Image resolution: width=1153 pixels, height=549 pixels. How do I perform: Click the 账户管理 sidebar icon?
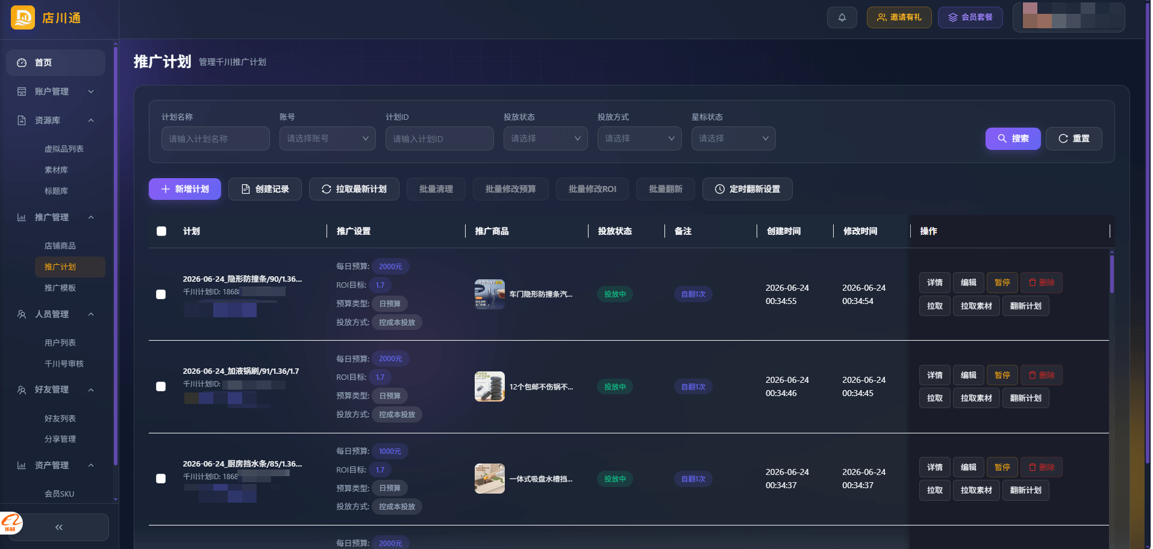pos(22,91)
